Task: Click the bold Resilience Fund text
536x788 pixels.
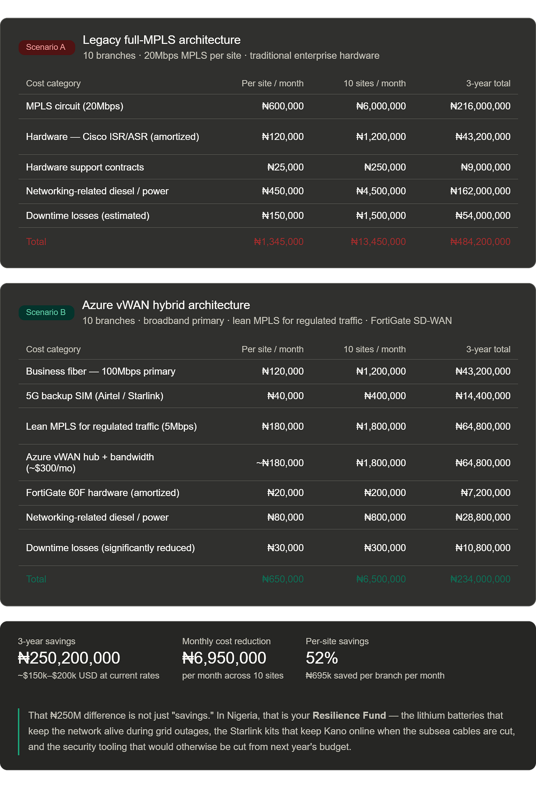Action: pyautogui.click(x=349, y=716)
